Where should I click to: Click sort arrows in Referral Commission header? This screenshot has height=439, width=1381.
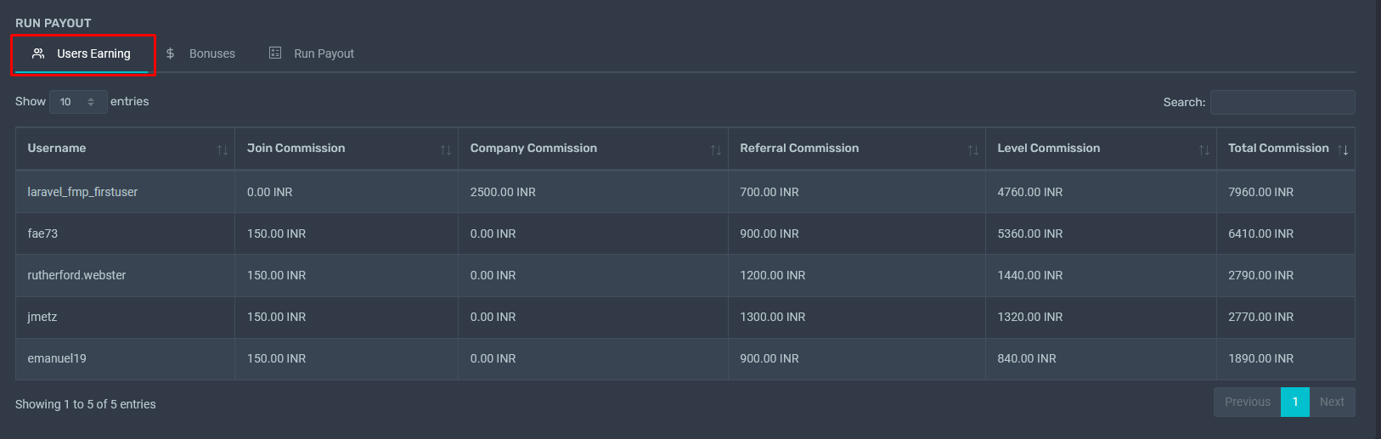(972, 150)
